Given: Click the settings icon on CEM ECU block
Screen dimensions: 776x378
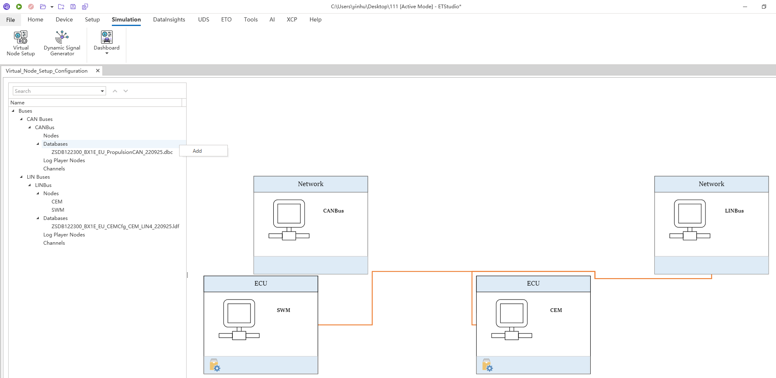Looking at the screenshot, I should pyautogui.click(x=487, y=365).
